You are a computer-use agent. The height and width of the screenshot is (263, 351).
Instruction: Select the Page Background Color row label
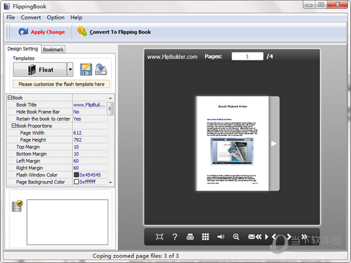40,182
